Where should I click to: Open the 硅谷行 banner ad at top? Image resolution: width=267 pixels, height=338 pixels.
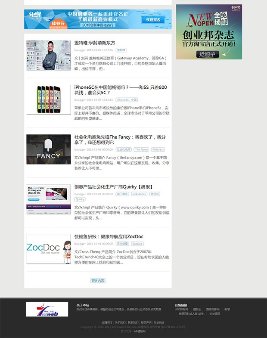tap(98, 19)
